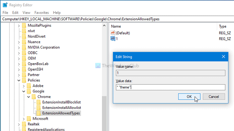Image resolution: width=234 pixels, height=131 pixels.
Task: Select the ExtensionAllowedTypes folder icon
Action: [x=39, y=113]
